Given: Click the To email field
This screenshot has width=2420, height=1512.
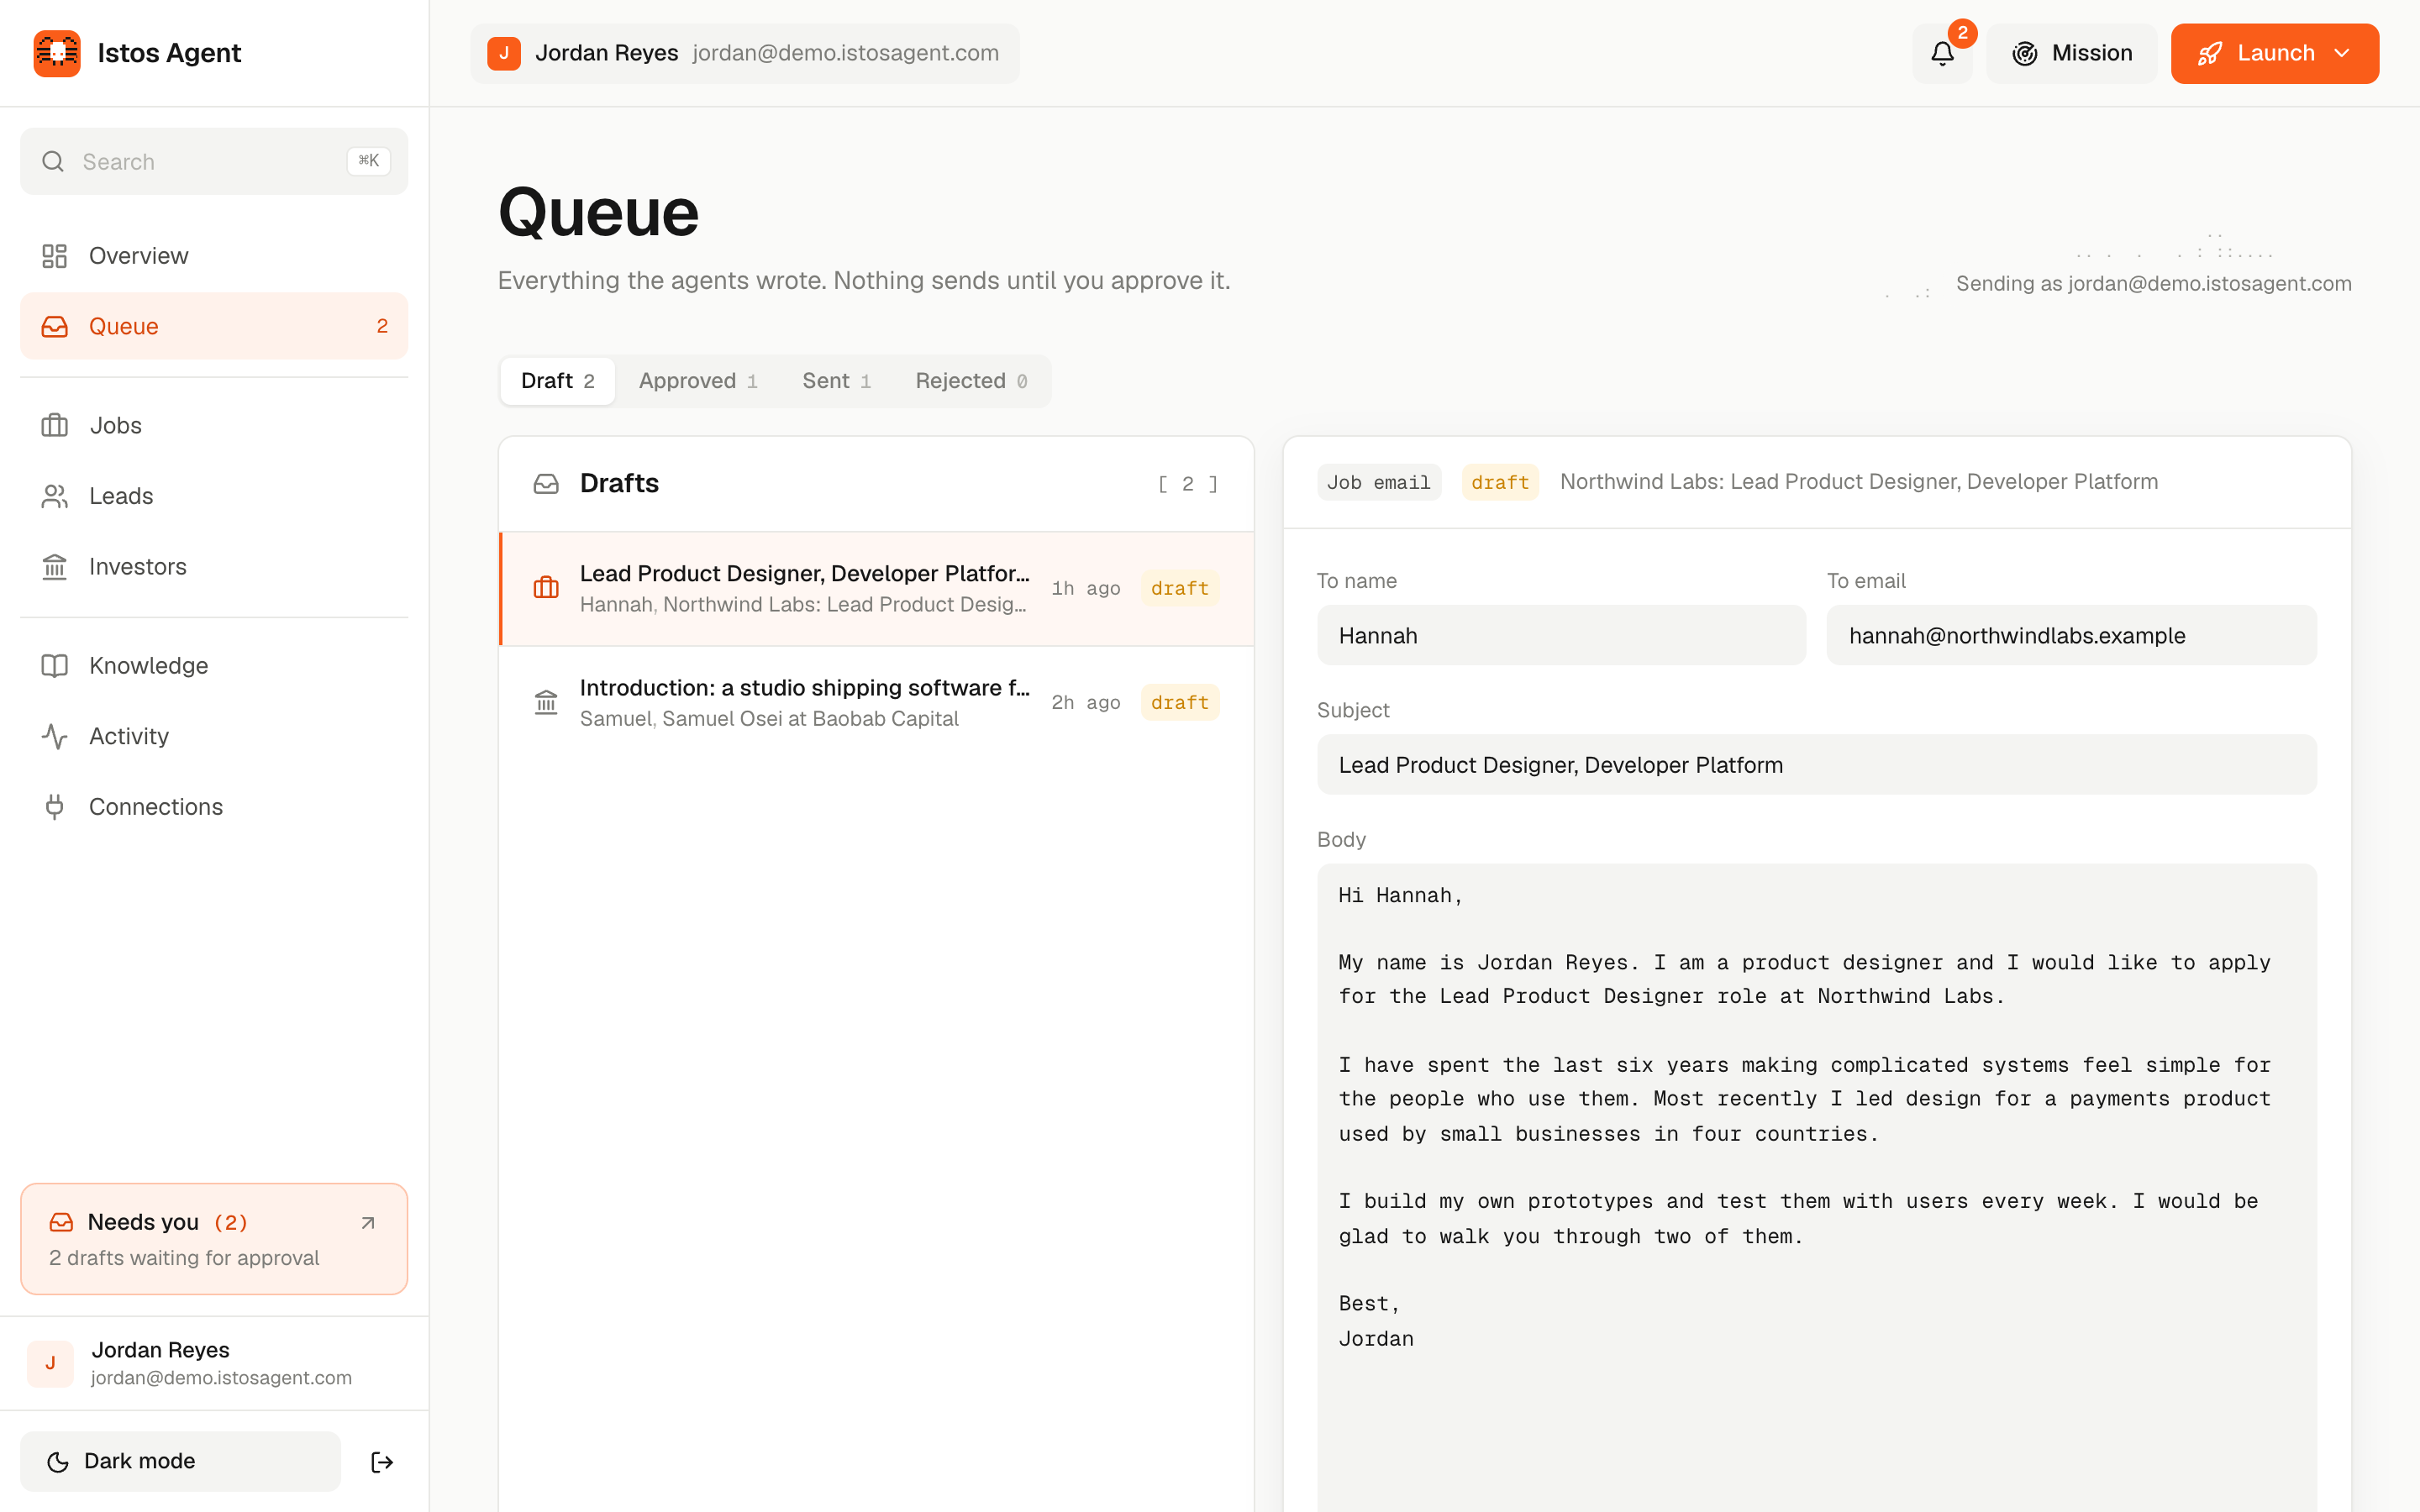Looking at the screenshot, I should click(2071, 635).
